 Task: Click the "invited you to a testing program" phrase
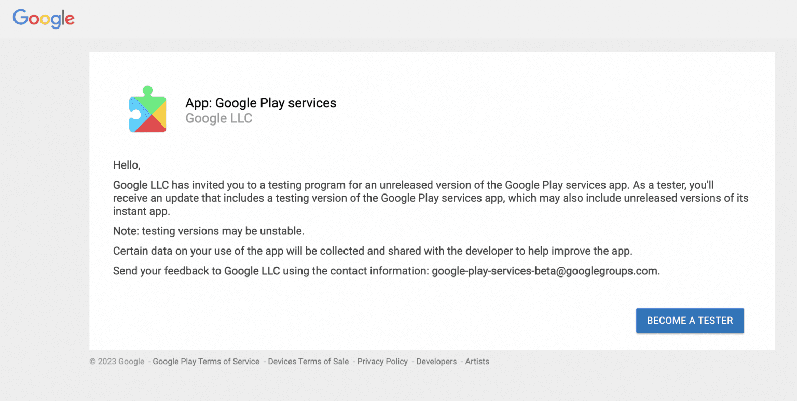coord(248,185)
